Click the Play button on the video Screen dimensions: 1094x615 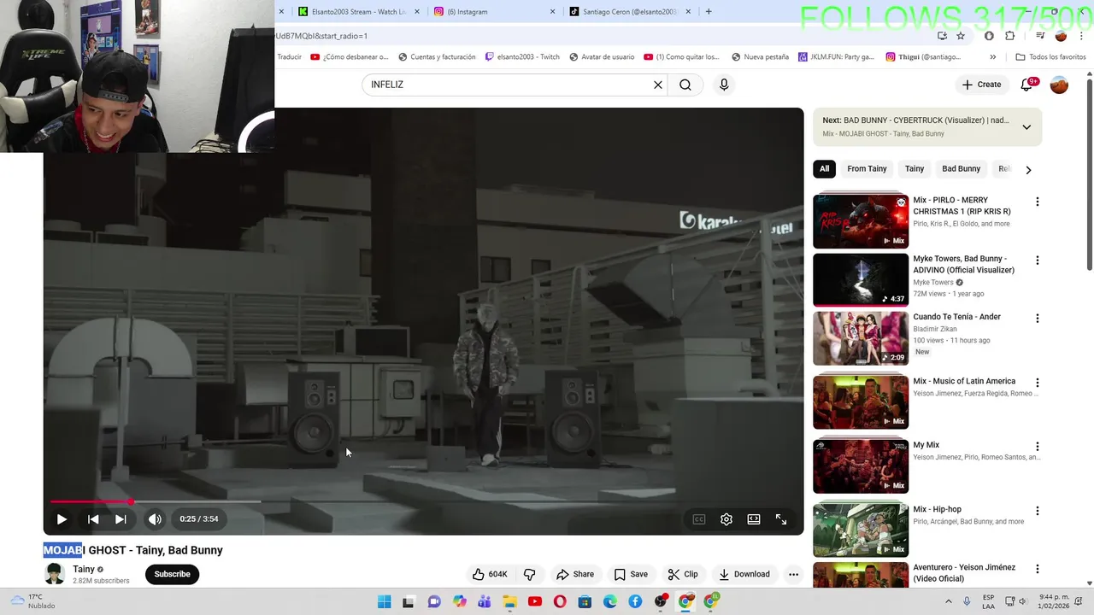tap(62, 518)
